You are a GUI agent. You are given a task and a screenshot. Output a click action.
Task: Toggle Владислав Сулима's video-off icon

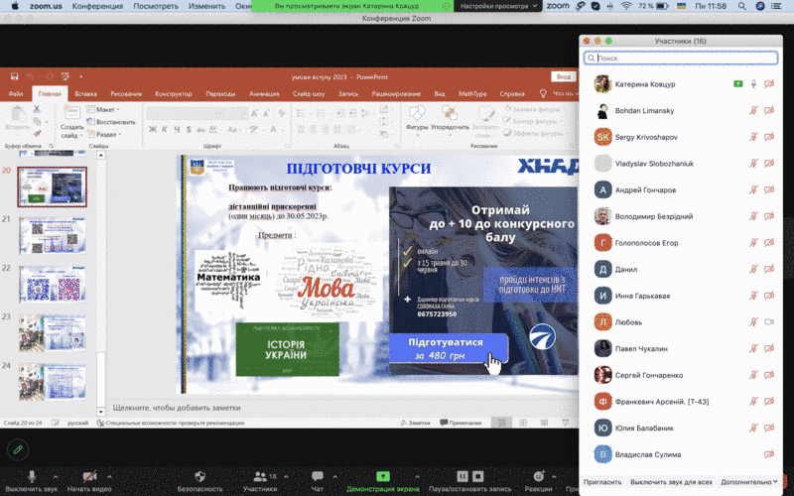(x=769, y=454)
